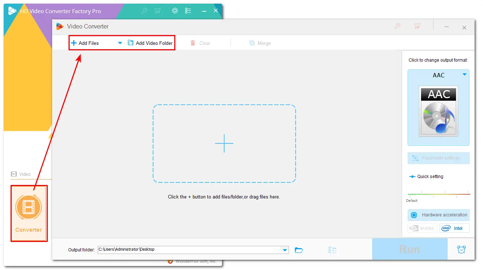Click the big plus to add files
Viewport: 483px width, 270px height.
(x=224, y=143)
